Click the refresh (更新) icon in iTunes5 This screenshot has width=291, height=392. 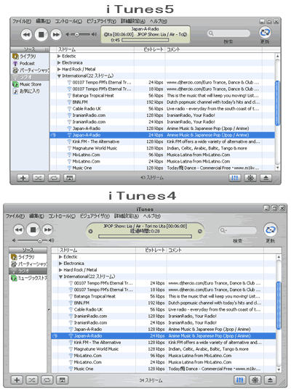coord(265,32)
